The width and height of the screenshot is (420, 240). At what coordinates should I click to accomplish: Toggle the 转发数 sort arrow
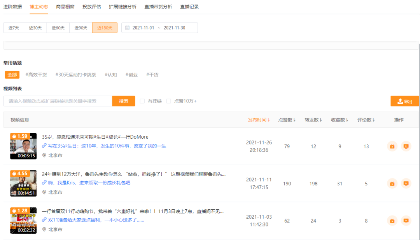tap(322, 120)
